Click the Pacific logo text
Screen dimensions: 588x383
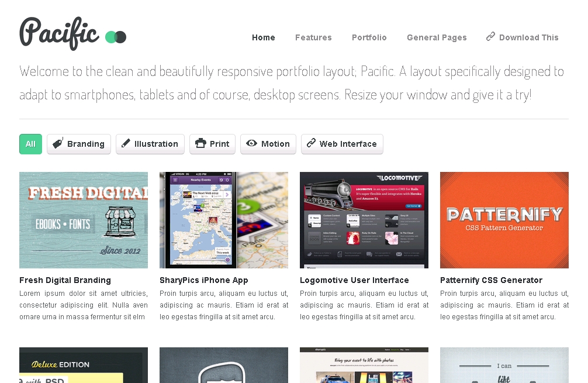[58, 32]
